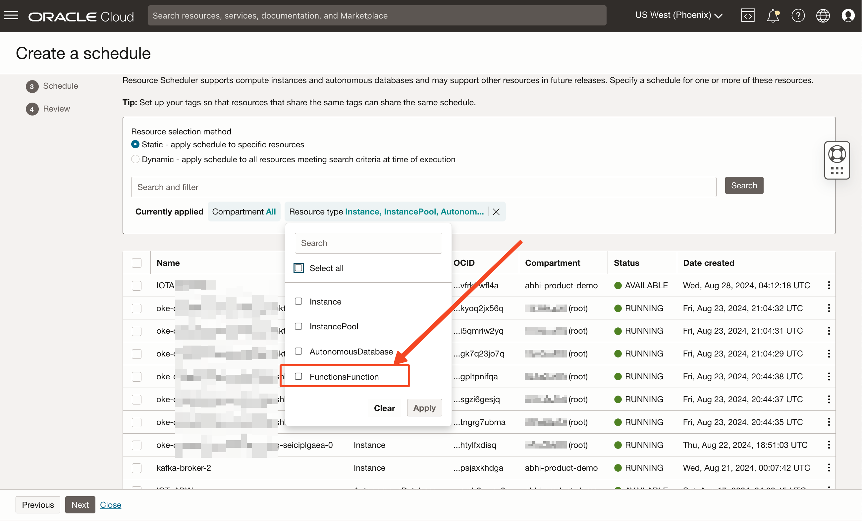Click the Search and filter field

423,187
